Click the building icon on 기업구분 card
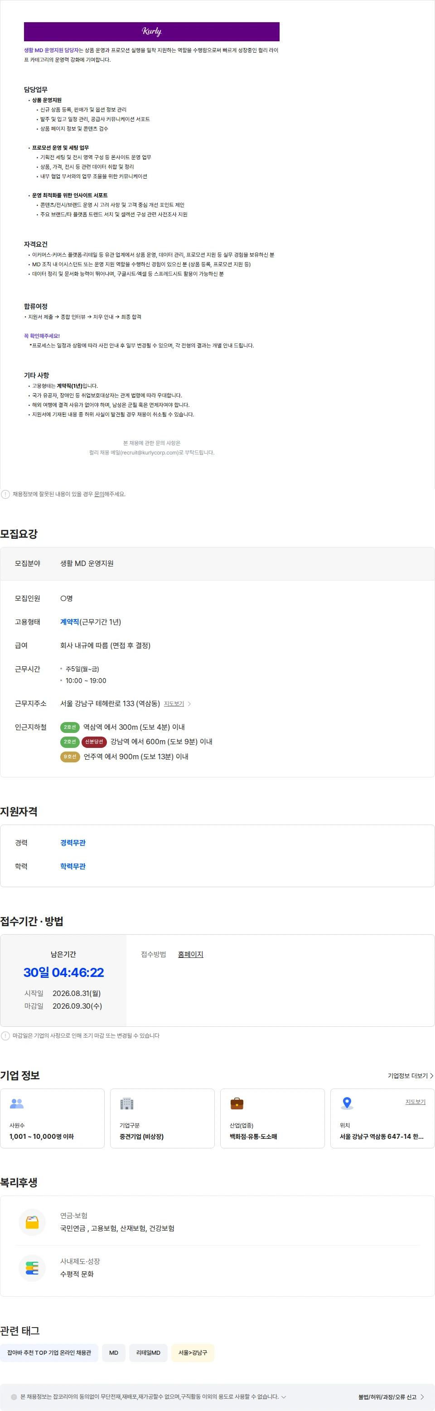This screenshot has width=435, height=1411. coord(127,1103)
